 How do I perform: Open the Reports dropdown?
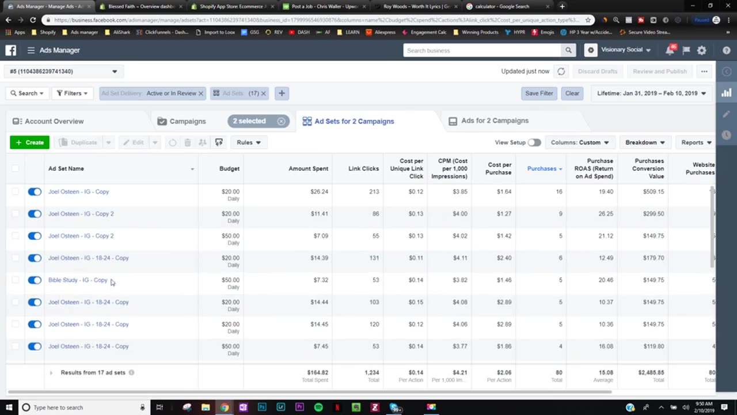pos(696,142)
